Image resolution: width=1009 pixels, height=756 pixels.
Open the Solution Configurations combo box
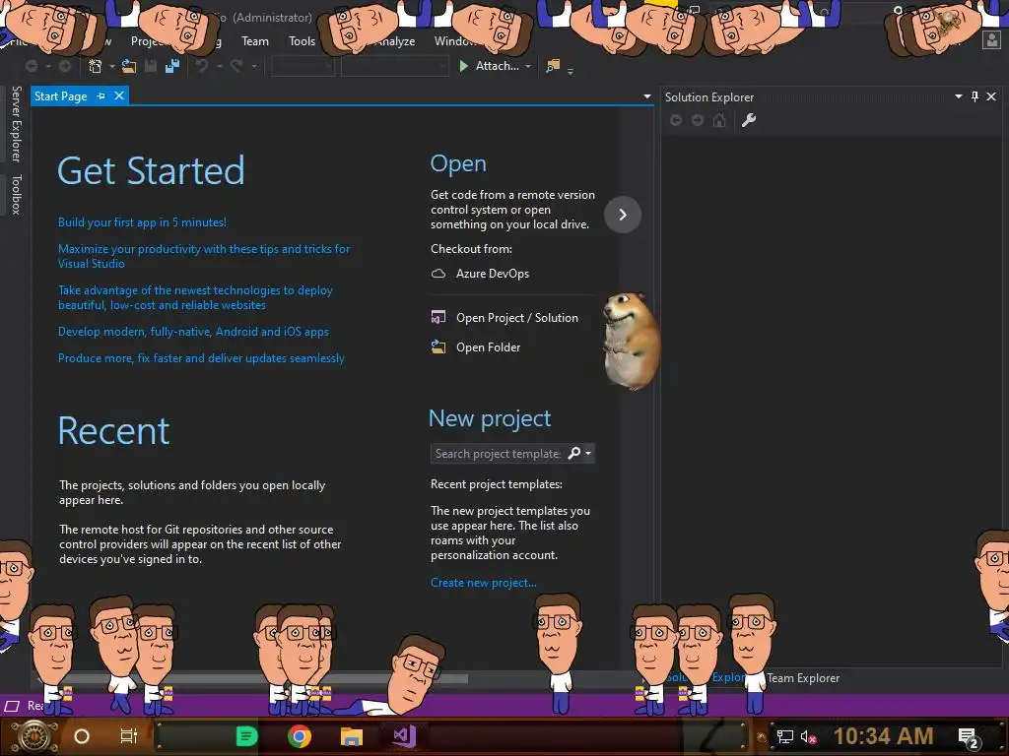(x=302, y=66)
